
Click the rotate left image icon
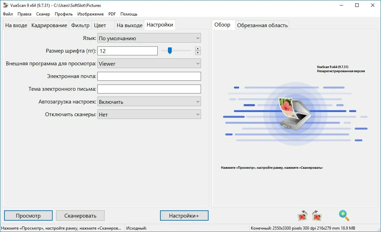click(303, 215)
